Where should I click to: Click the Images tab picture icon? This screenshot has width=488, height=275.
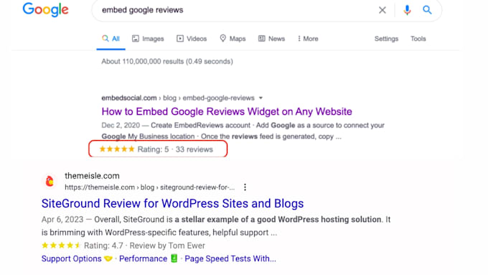pos(136,39)
